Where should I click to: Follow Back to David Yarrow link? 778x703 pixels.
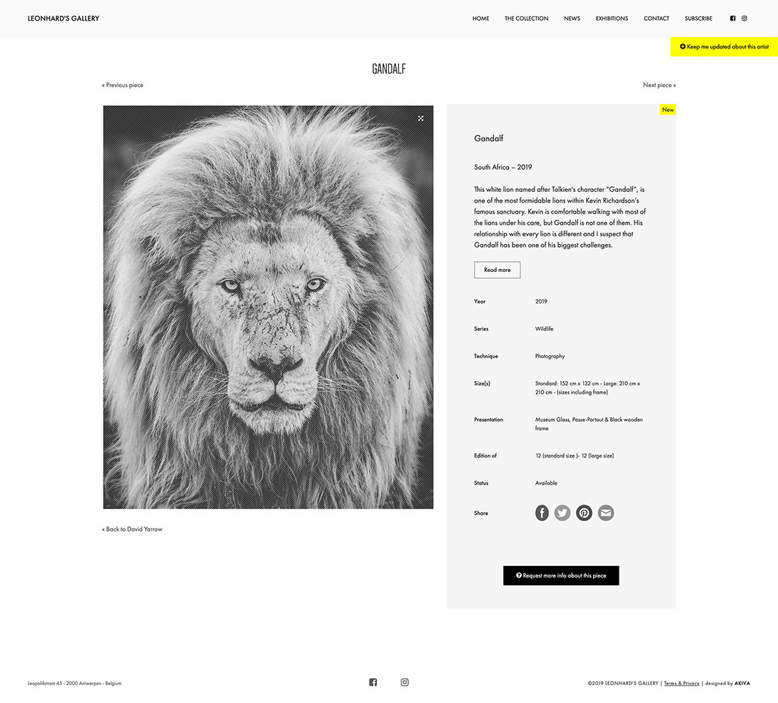point(132,529)
